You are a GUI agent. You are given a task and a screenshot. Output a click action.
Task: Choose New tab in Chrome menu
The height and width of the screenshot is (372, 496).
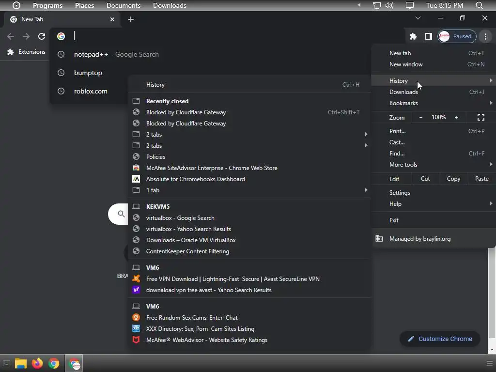pos(434,53)
